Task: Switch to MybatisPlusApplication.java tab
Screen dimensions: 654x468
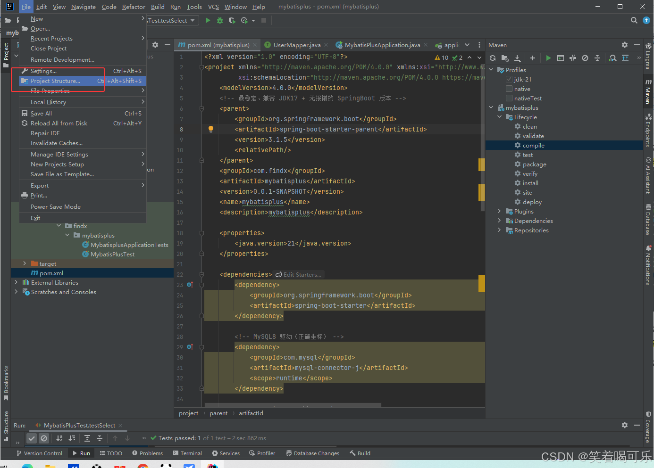Action: 382,45
